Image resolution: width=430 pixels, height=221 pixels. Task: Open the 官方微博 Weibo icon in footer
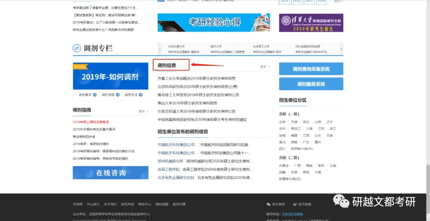pos(295,204)
